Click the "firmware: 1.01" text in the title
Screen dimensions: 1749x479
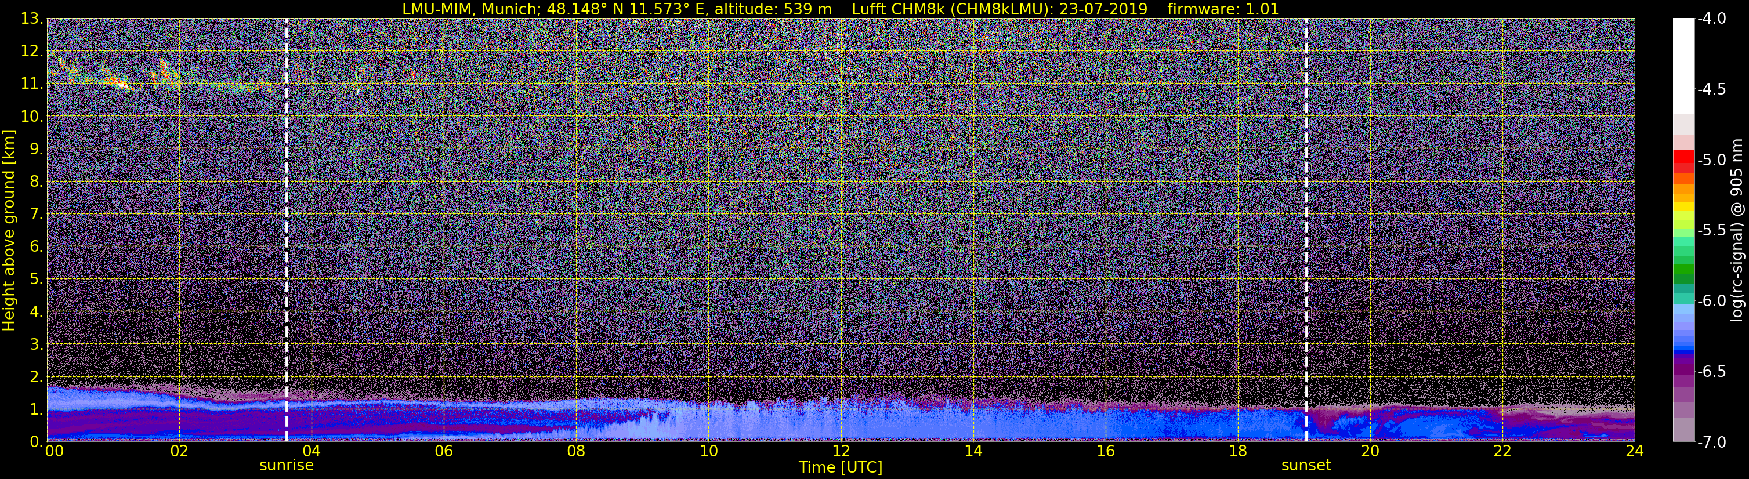[x=1223, y=9]
